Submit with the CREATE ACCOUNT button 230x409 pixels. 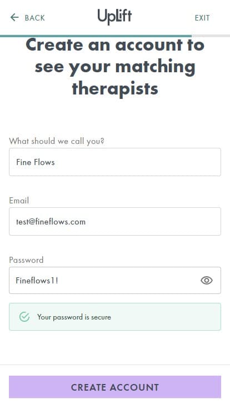(x=115, y=387)
